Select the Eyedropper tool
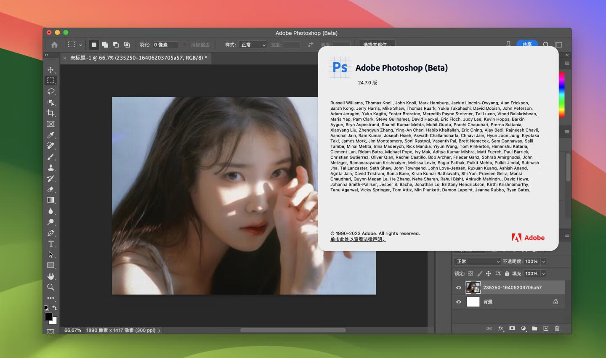Screen dimensions: 606x358 click(50, 135)
